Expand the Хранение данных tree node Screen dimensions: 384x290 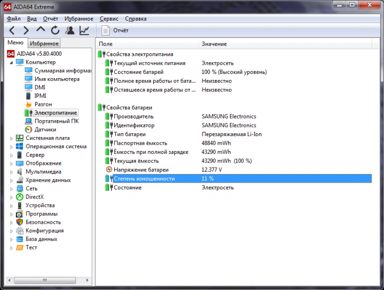(12, 180)
